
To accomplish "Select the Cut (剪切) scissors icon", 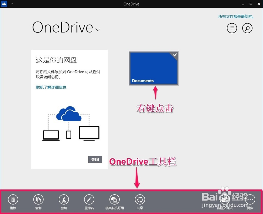I will (64, 200).
